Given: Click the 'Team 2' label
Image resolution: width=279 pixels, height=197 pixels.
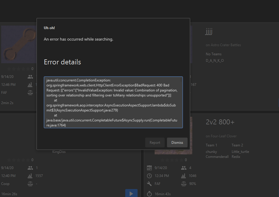Looking at the screenshot, I should point(237,145).
